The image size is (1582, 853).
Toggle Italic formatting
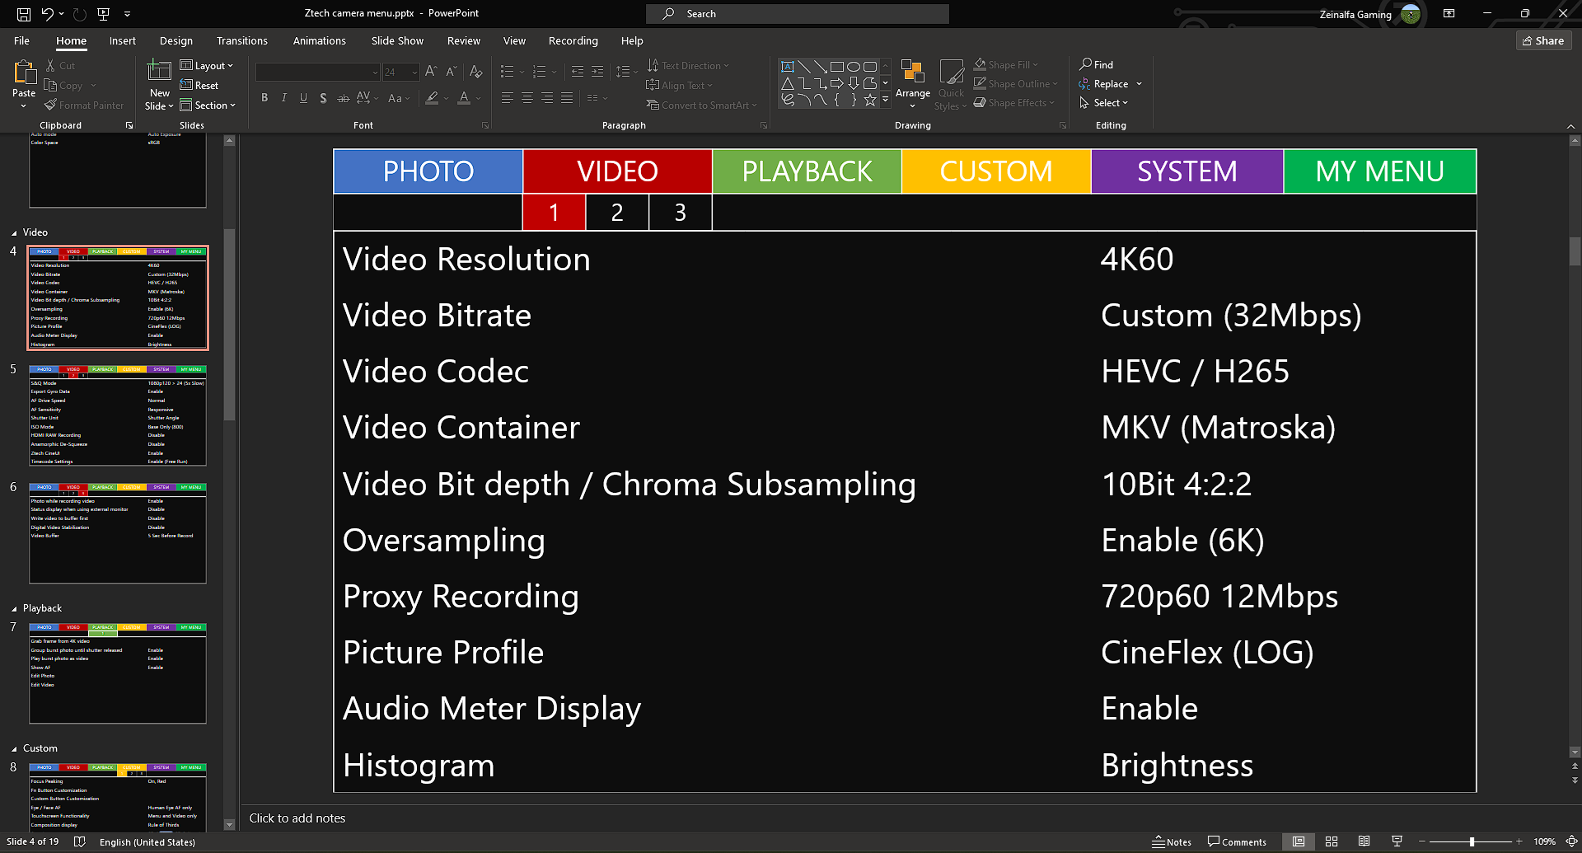tap(284, 98)
